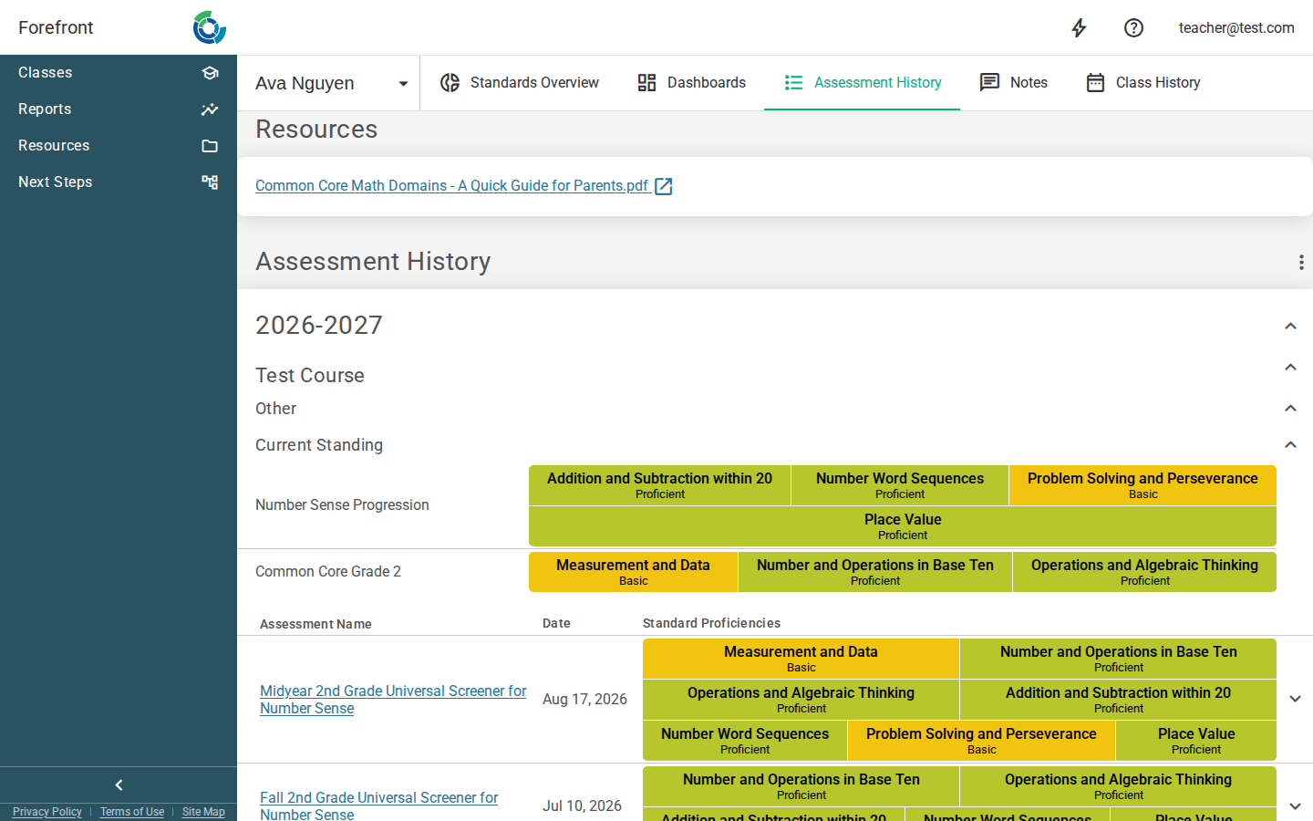Screen dimensions: 1313x821
Task: Click the Standards Overview pie icon
Action: point(450,83)
